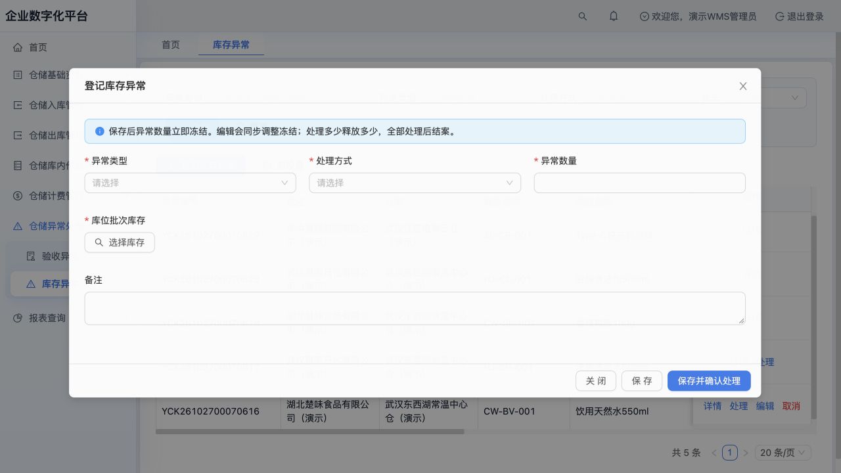
Task: Switch to the 首页 tab
Action: point(171,45)
